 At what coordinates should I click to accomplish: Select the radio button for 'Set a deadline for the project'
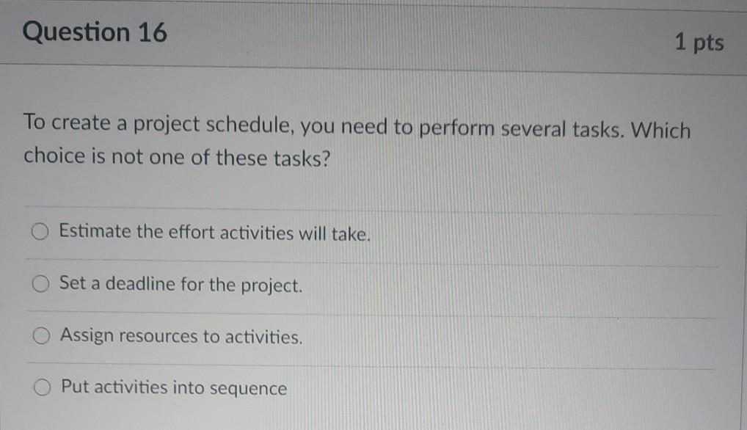point(40,284)
